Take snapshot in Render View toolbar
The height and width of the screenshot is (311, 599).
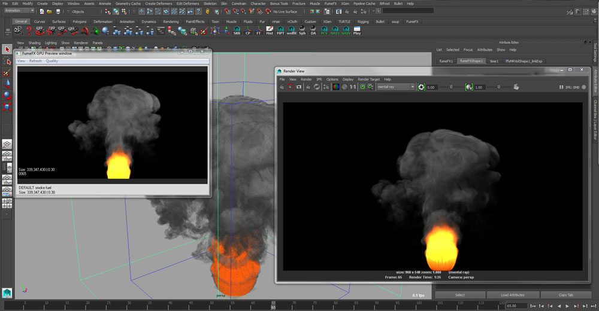coord(299,87)
